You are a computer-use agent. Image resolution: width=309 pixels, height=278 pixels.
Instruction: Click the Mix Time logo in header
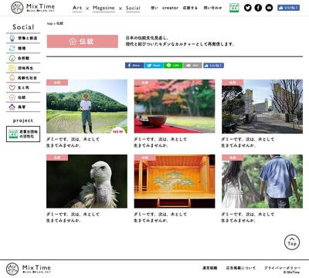(x=33, y=8)
